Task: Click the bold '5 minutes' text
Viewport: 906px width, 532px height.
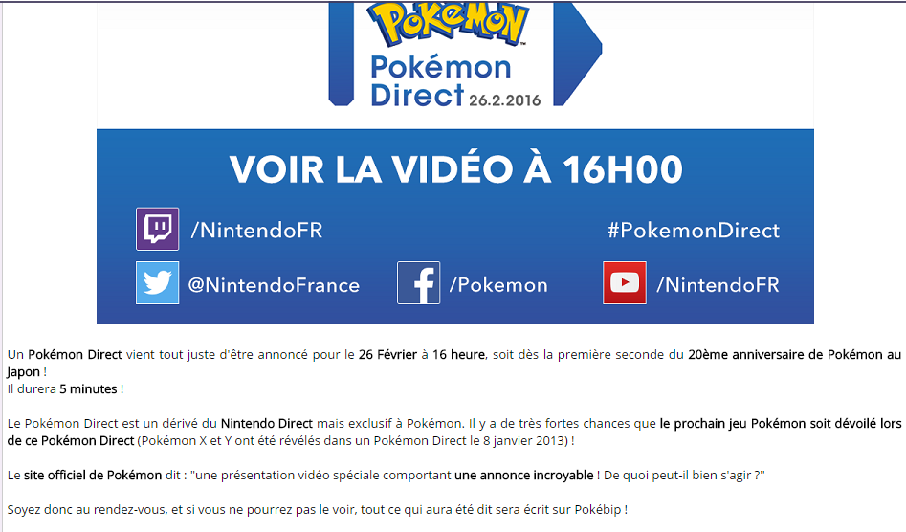Action: click(88, 389)
